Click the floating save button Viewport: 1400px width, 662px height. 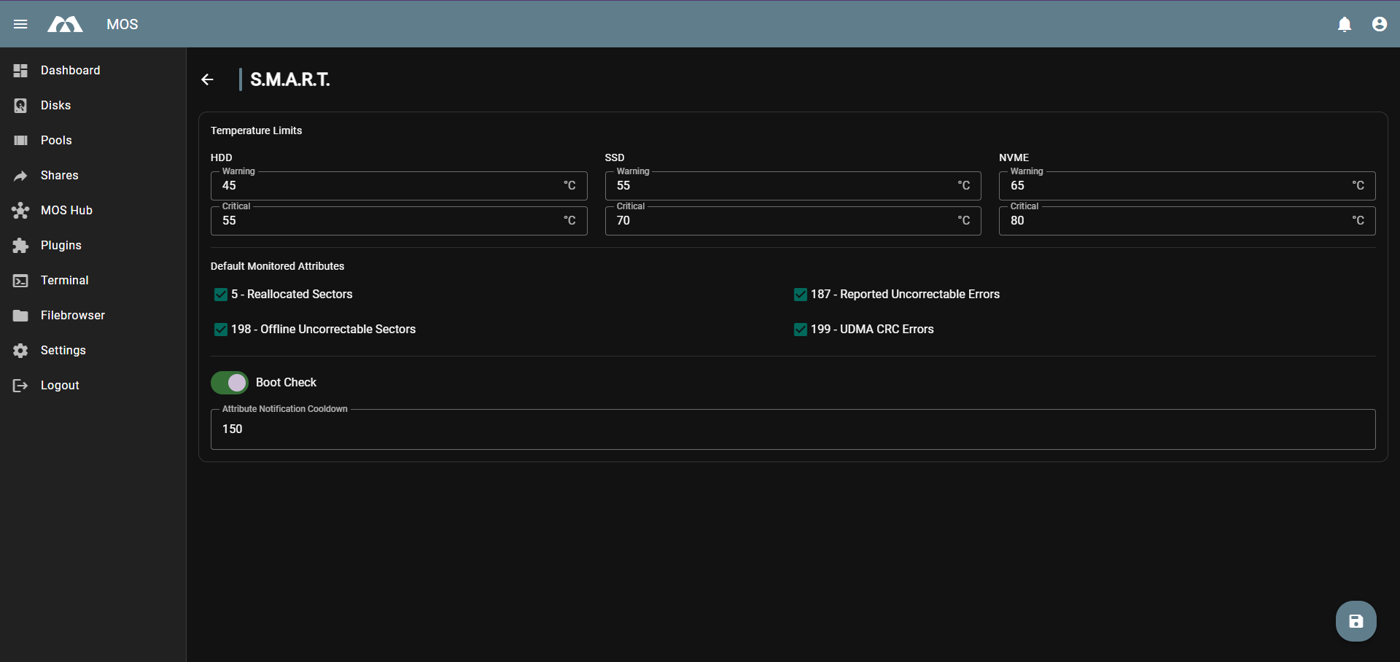(1356, 621)
